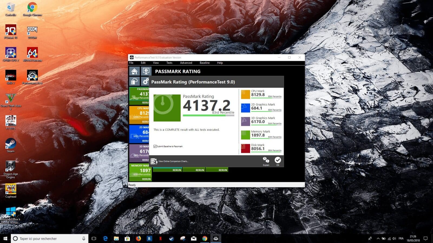
Task: Select the CPU Mark orange icon
Action: tap(245, 94)
